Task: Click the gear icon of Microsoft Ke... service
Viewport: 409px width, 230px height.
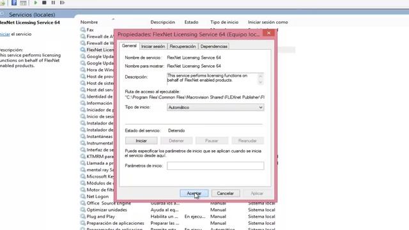Action: tap(83, 176)
